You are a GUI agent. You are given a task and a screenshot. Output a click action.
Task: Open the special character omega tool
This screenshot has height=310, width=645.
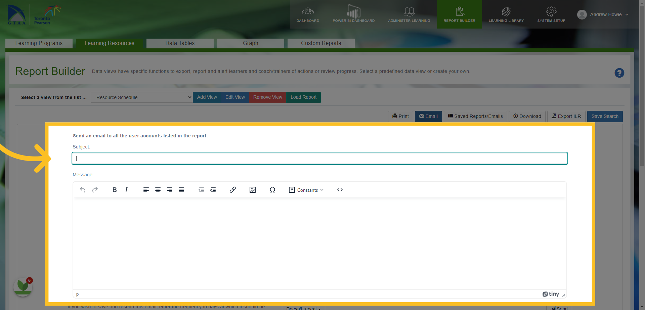coord(272,190)
